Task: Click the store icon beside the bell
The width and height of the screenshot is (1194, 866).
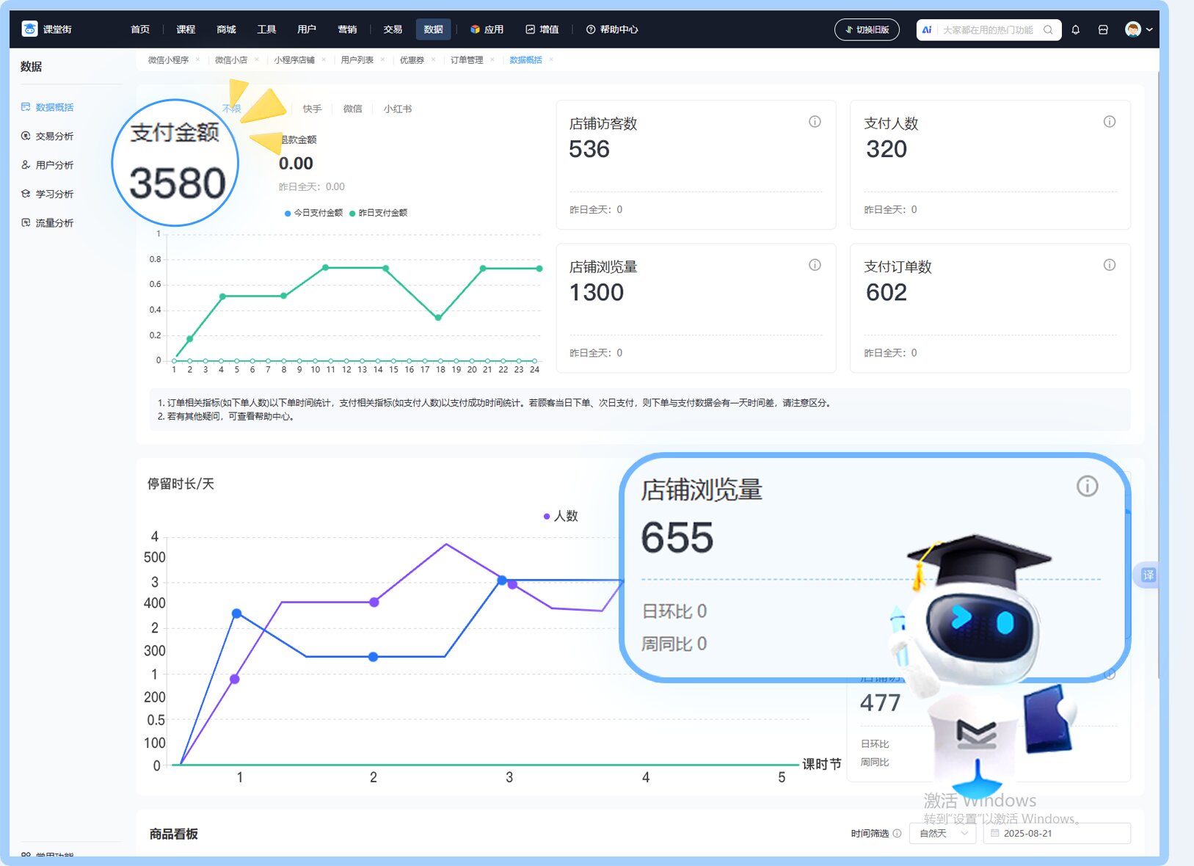Action: click(x=1103, y=30)
